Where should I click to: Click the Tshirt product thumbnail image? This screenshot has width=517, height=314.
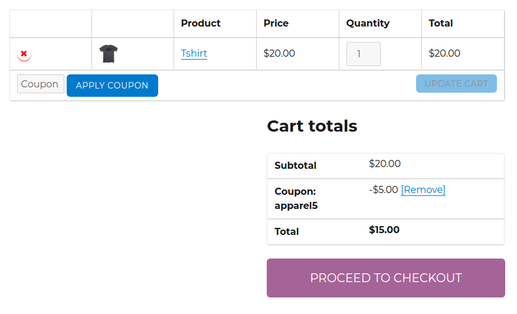point(109,54)
